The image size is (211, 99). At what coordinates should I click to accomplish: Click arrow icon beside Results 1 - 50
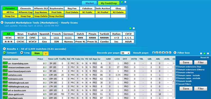click(x=4, y=49)
